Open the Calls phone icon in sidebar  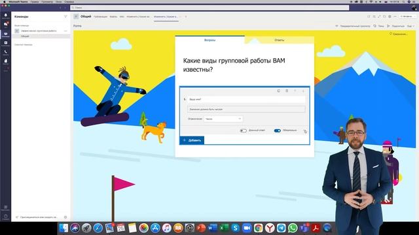pyautogui.click(x=6, y=52)
